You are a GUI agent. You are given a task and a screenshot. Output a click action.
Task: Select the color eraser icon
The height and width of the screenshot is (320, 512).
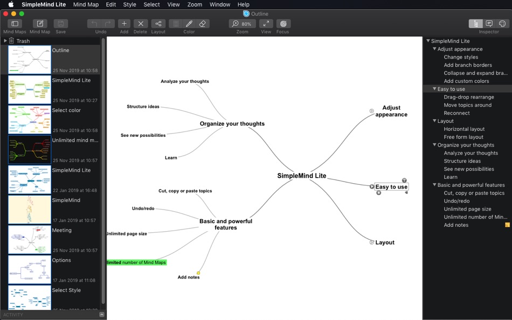[203, 24]
